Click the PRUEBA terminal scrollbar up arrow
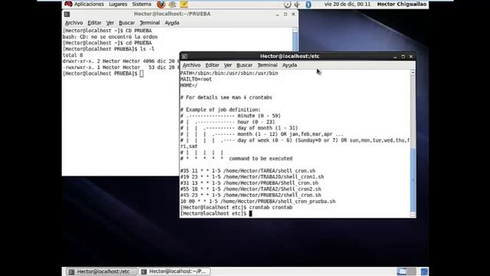490x276 pixels. [x=295, y=30]
